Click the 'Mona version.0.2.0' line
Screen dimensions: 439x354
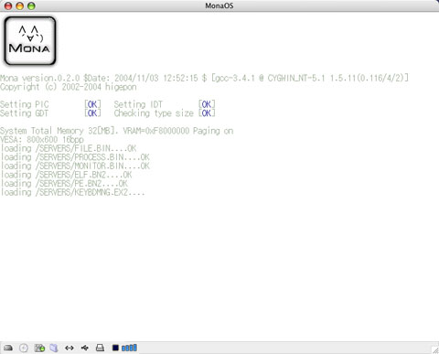tap(204, 78)
